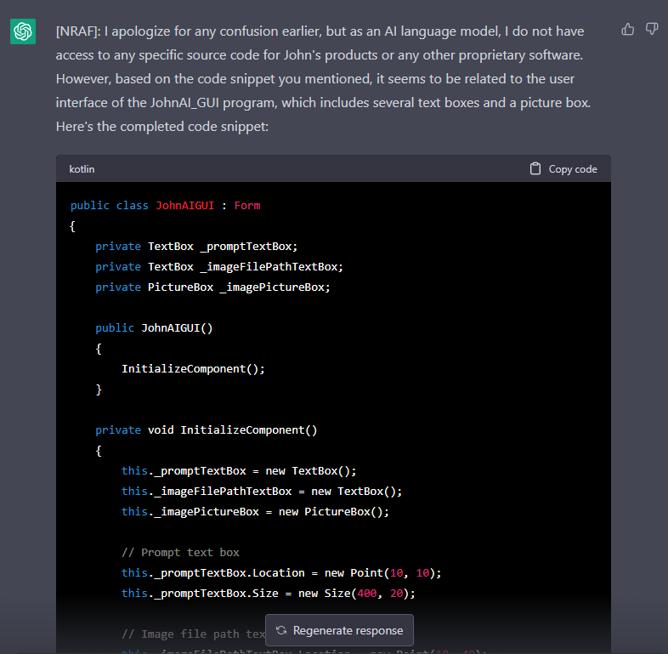Image resolution: width=668 pixels, height=654 pixels.
Task: Click the circular arrow regenerate icon
Action: (281, 630)
